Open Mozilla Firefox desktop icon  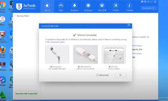[x=3, y=52]
